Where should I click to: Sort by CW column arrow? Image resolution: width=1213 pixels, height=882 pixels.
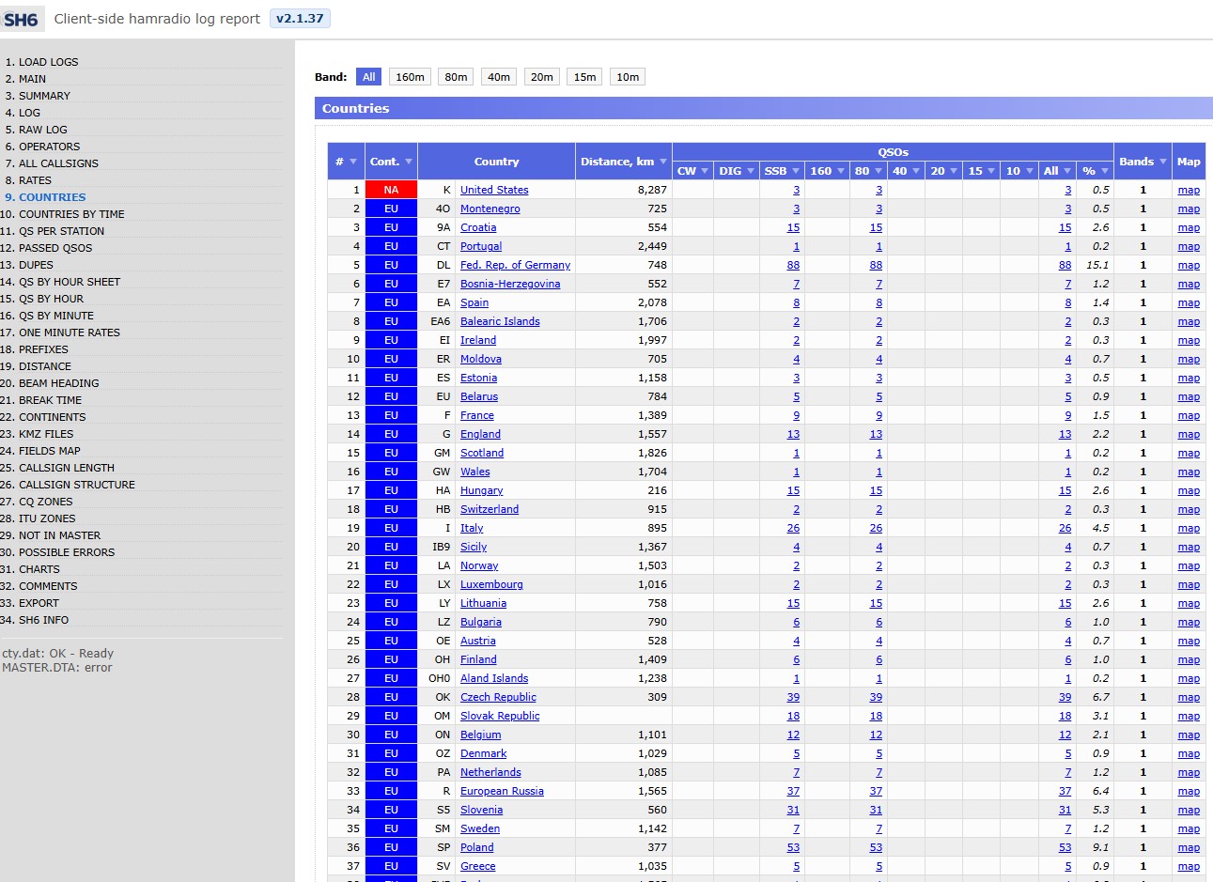click(704, 171)
